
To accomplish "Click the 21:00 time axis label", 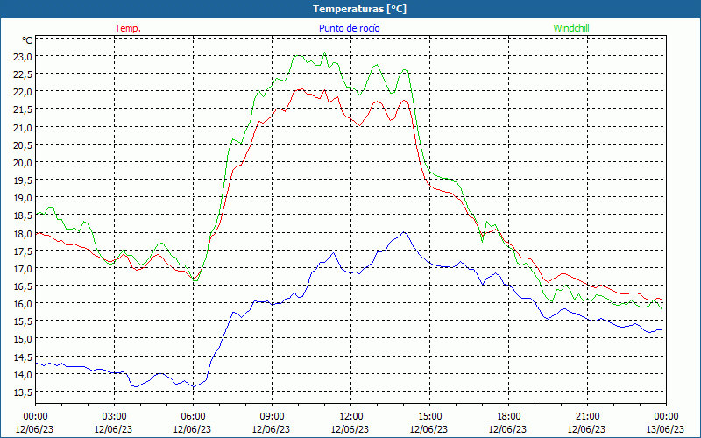I will pos(587,417).
